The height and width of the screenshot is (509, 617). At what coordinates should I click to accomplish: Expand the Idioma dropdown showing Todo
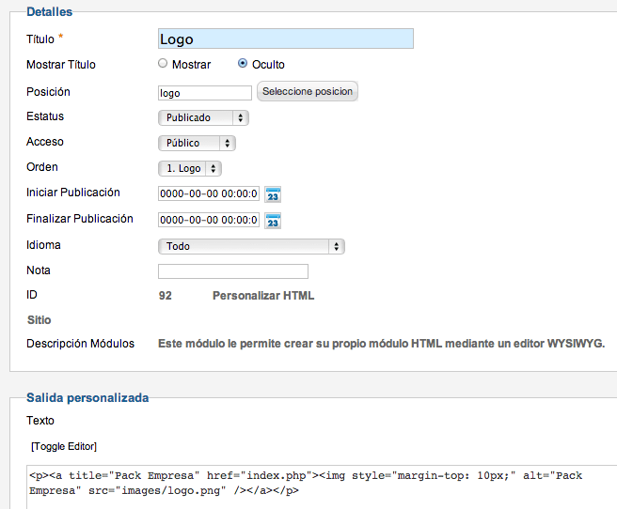251,246
